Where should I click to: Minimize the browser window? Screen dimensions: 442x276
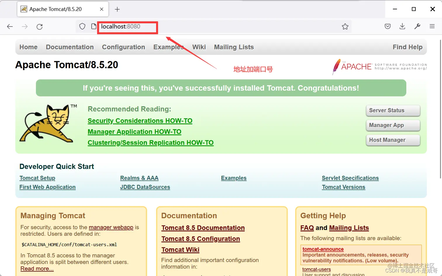pos(395,9)
